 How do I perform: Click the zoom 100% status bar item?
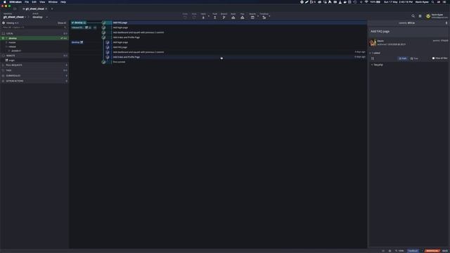point(399,251)
